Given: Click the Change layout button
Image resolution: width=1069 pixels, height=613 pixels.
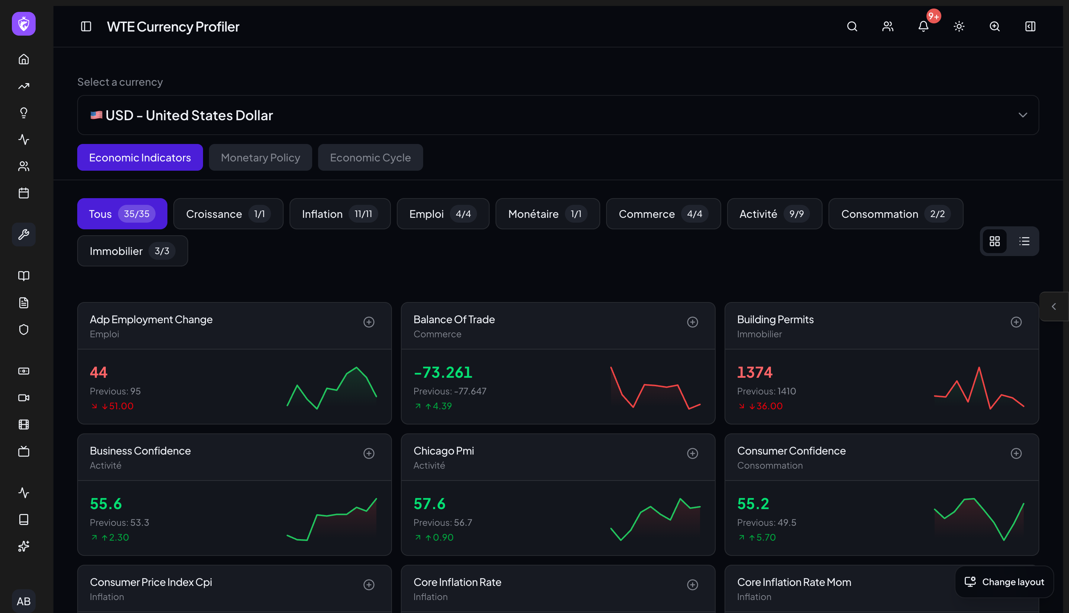Looking at the screenshot, I should tap(1004, 582).
